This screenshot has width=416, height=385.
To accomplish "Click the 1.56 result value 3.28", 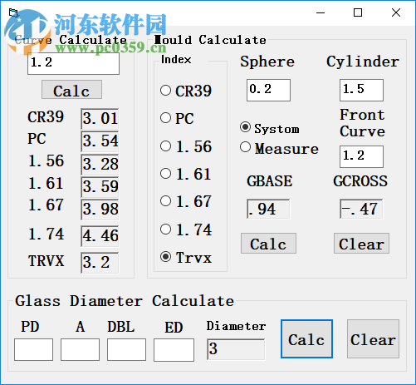I will [x=100, y=165].
